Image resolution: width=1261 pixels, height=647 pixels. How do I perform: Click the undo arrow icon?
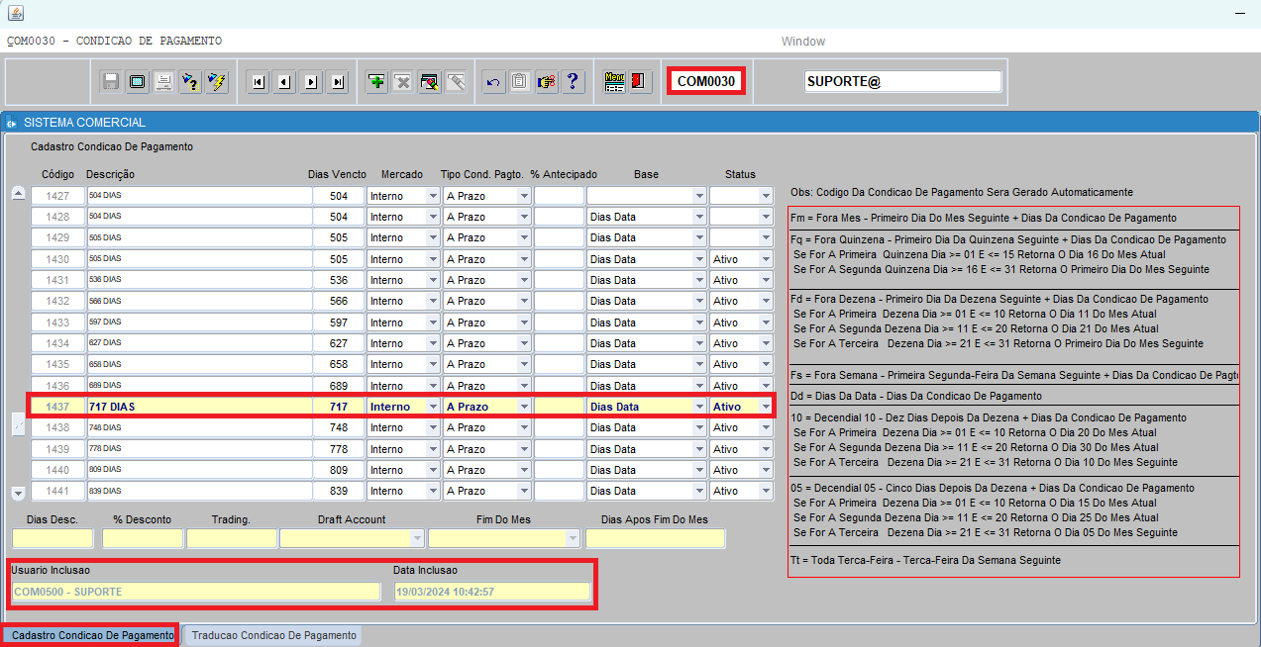click(x=493, y=82)
